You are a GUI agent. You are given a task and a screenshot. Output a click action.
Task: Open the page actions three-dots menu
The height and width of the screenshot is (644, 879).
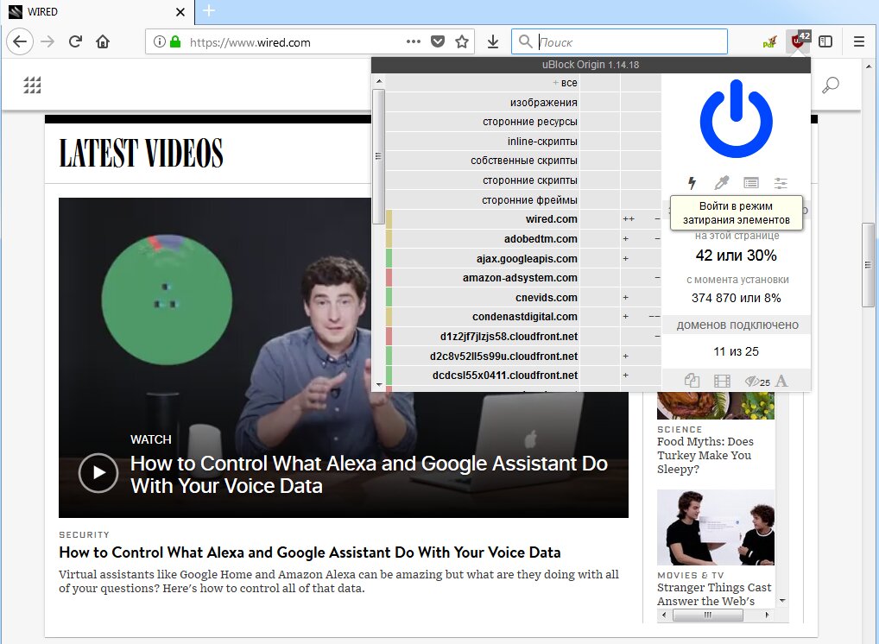[x=413, y=41]
